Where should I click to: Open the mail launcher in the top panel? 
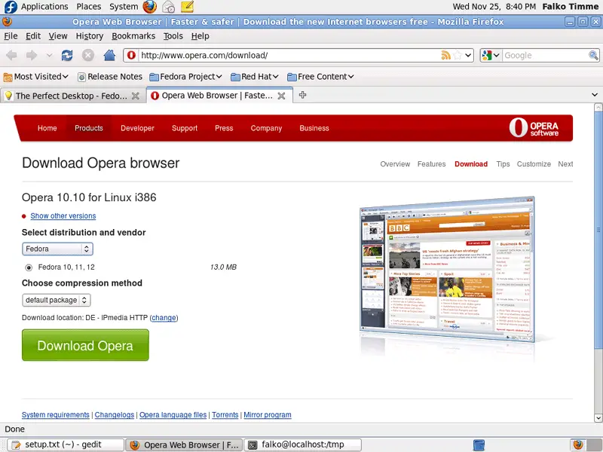[168, 7]
